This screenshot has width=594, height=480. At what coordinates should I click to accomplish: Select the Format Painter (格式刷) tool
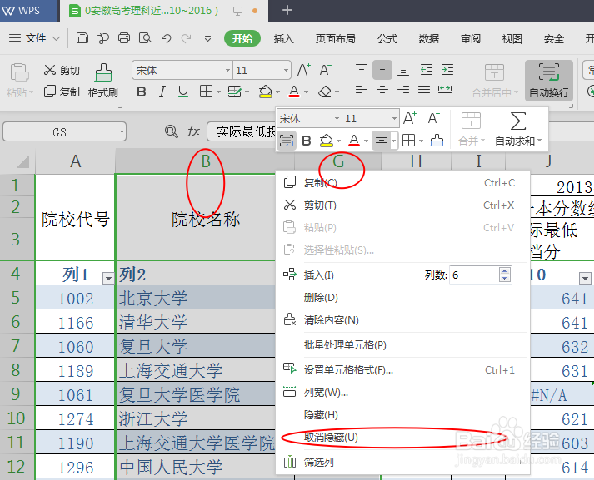(103, 81)
